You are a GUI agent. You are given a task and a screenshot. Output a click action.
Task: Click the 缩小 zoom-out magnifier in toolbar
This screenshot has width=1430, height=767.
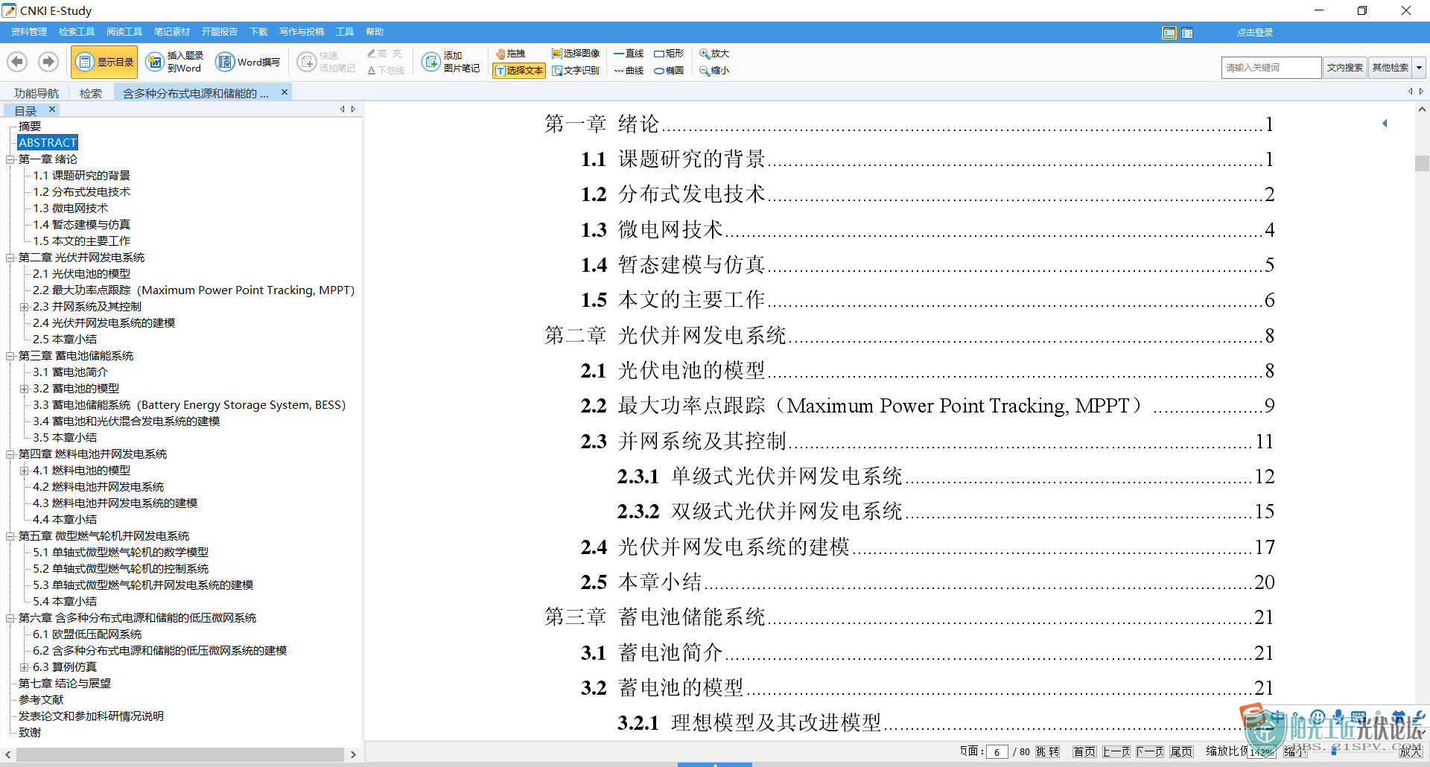pos(714,71)
